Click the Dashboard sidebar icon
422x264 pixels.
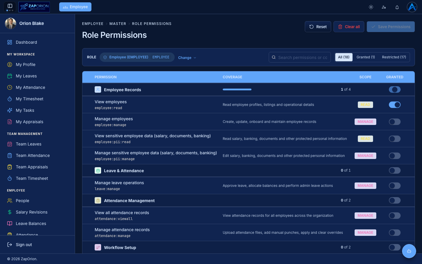[x=10, y=42]
